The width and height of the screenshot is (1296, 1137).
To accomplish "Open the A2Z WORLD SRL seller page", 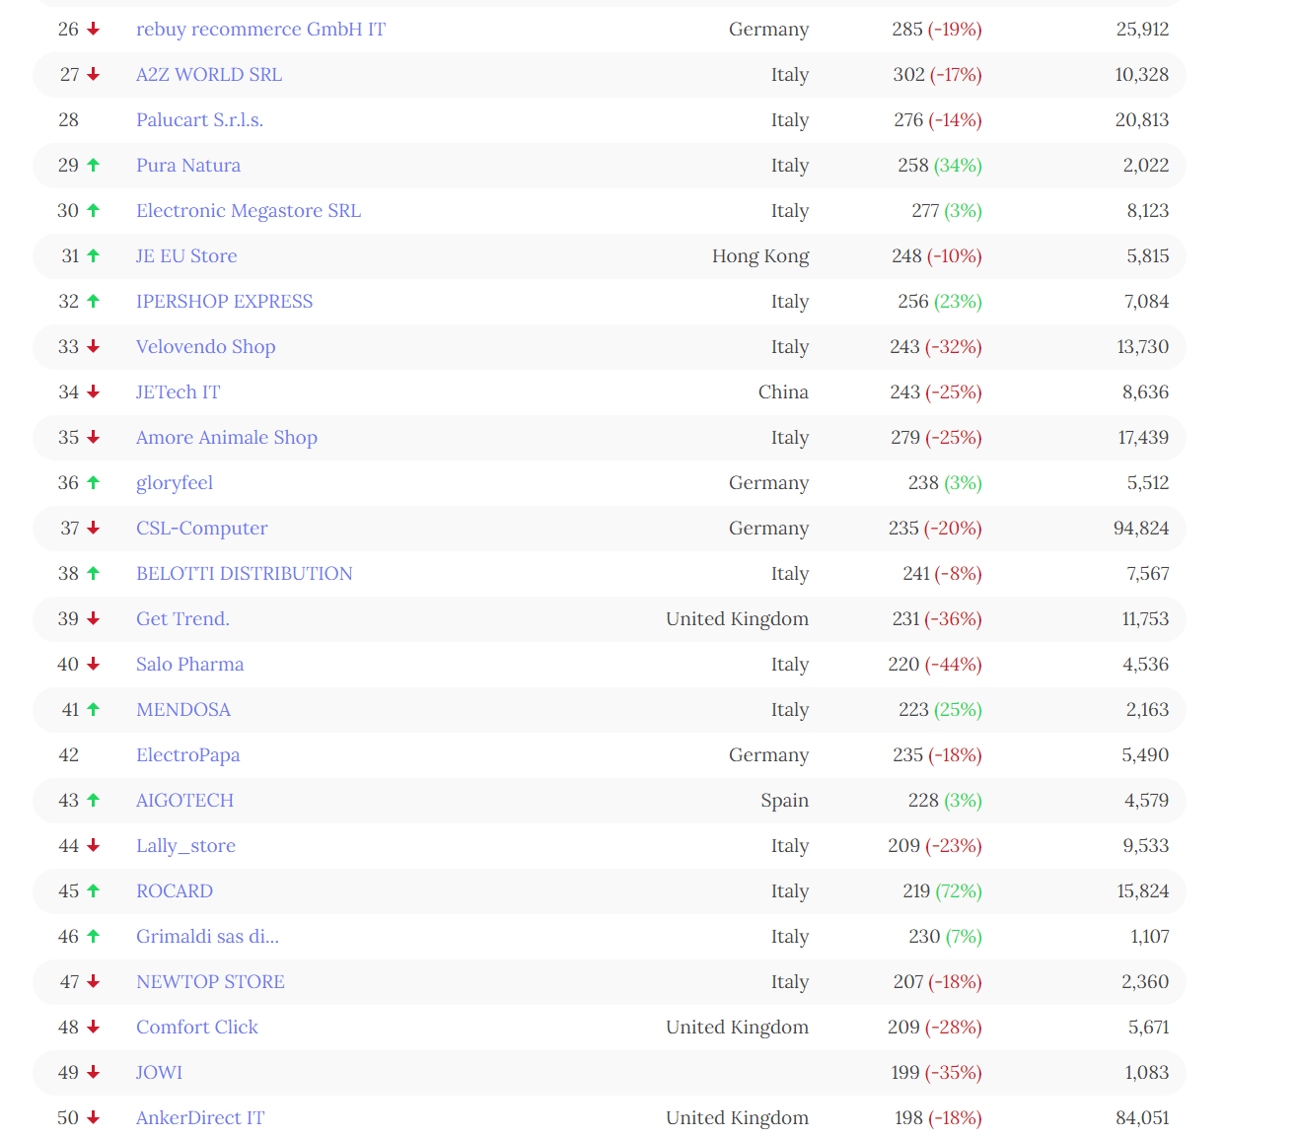I will pos(208,74).
